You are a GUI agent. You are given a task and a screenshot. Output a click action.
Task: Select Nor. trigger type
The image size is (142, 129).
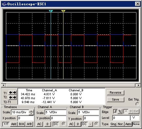(121, 124)
